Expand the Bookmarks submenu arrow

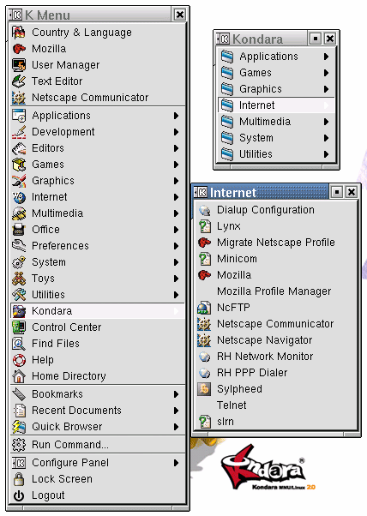coord(176,394)
